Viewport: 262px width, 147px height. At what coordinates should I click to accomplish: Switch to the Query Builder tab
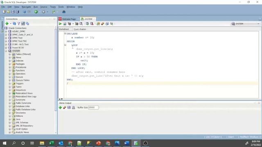coord(80,29)
